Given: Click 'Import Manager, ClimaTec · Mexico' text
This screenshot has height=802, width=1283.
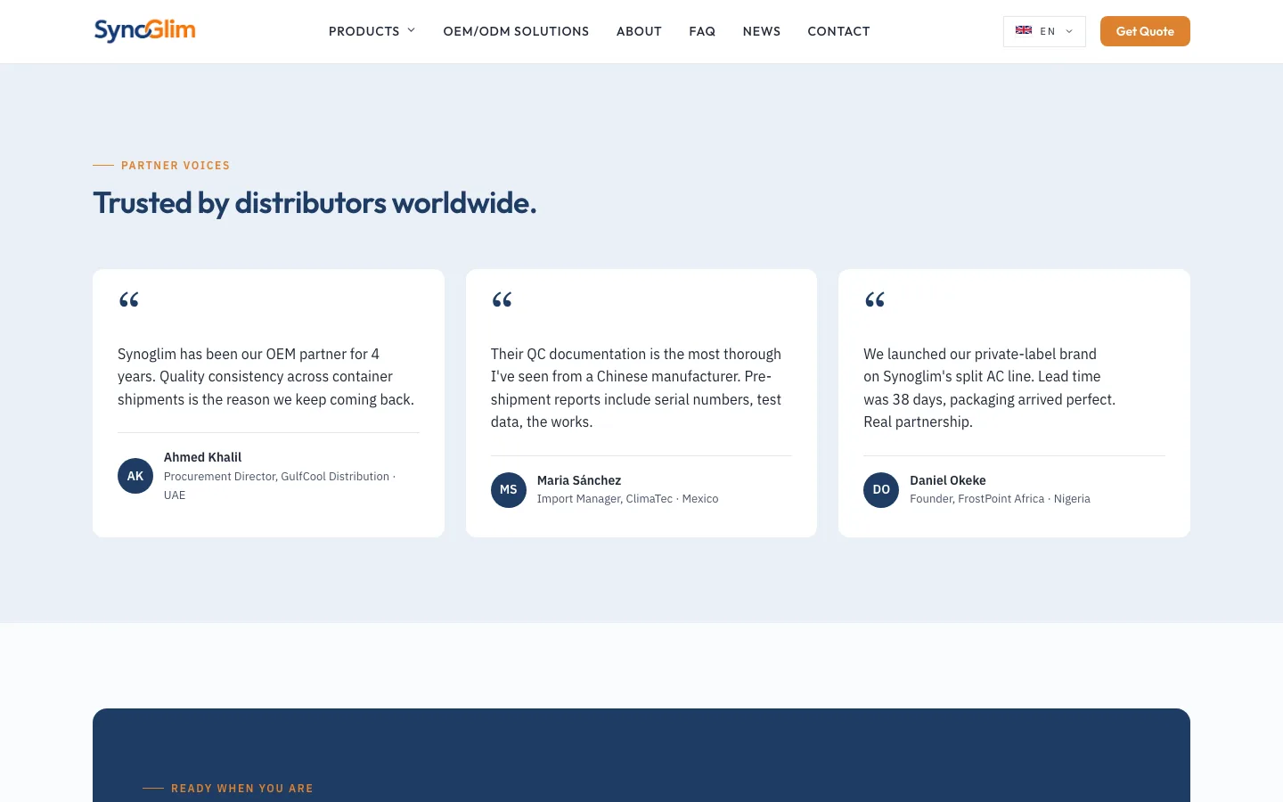Looking at the screenshot, I should click(x=627, y=499).
